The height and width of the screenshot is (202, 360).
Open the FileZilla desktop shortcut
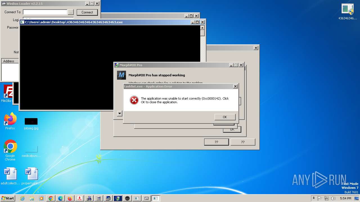[x=8, y=94]
